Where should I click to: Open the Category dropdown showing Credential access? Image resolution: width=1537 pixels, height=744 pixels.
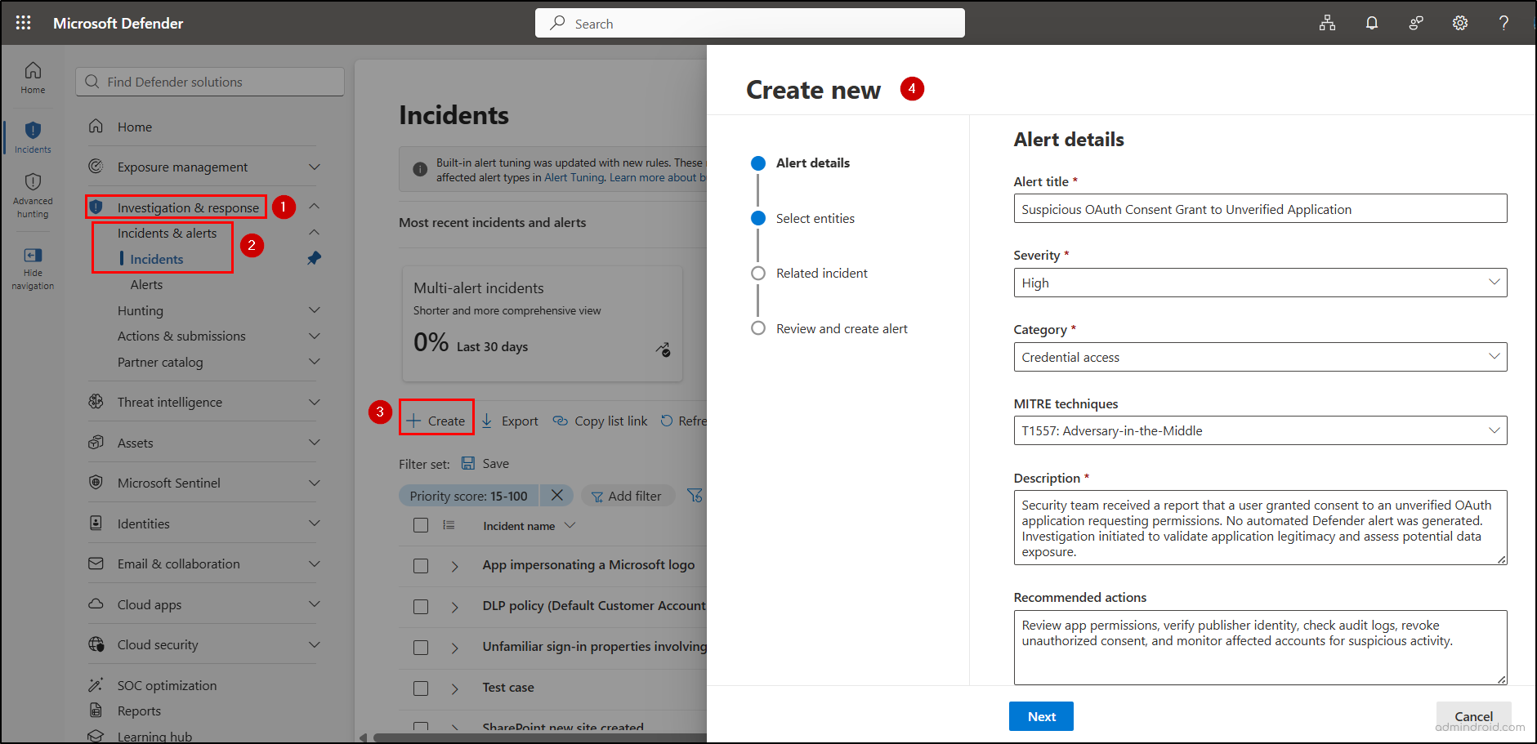[1260, 357]
